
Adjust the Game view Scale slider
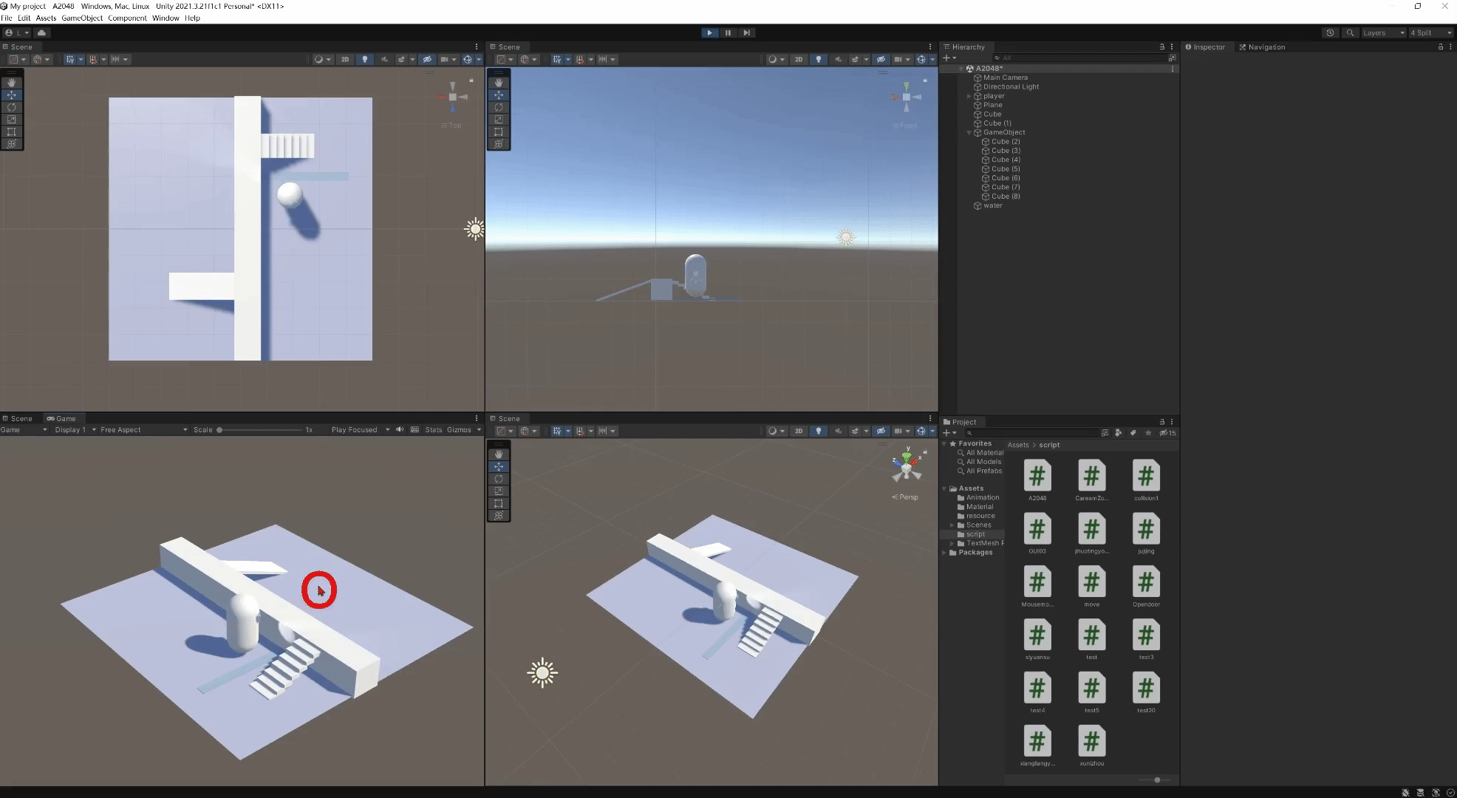click(219, 429)
